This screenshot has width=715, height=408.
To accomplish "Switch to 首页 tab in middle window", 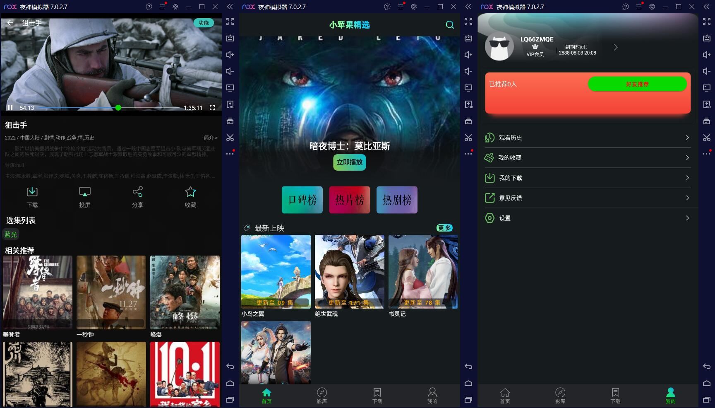I will pos(267,396).
